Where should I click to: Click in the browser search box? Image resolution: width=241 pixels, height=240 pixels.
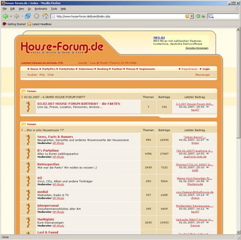[x=226, y=16]
